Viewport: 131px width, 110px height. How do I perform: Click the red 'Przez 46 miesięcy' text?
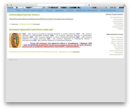(x=39, y=43)
